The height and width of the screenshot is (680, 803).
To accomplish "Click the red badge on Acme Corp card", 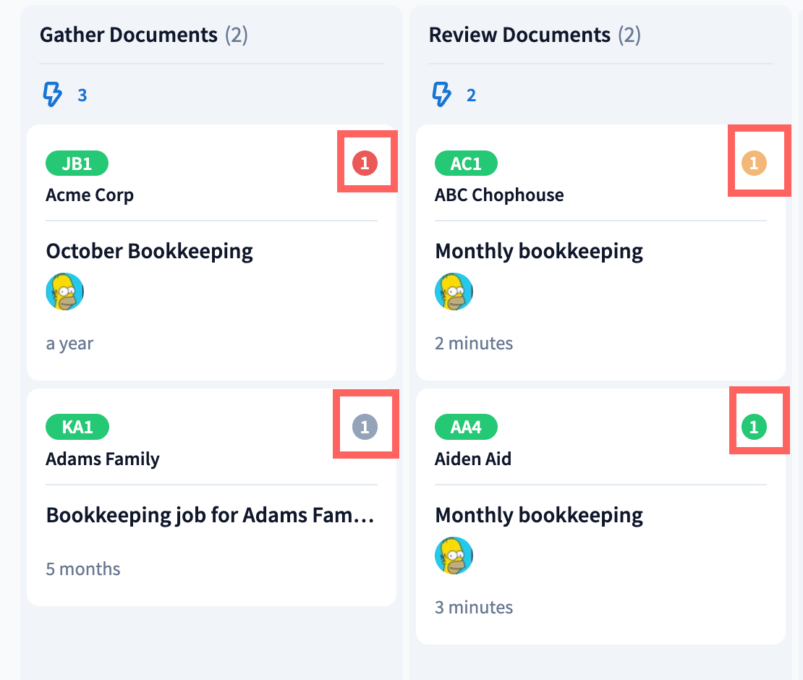I will point(365,164).
